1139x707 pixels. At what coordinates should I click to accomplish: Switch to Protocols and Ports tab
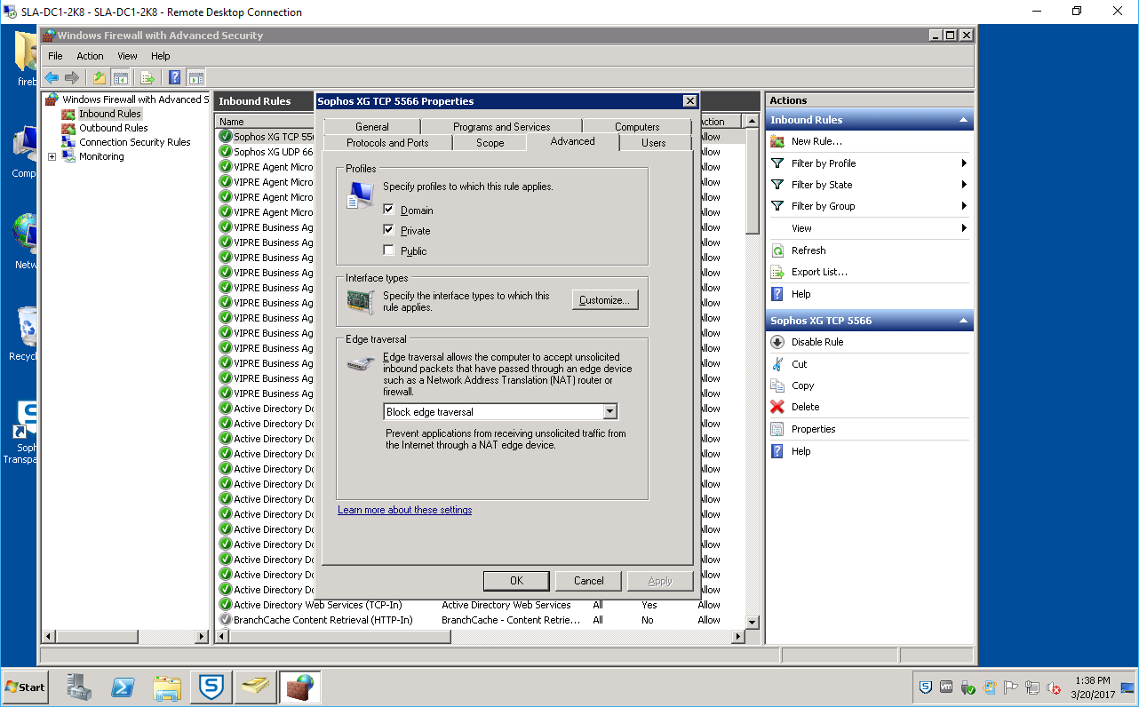pos(387,143)
